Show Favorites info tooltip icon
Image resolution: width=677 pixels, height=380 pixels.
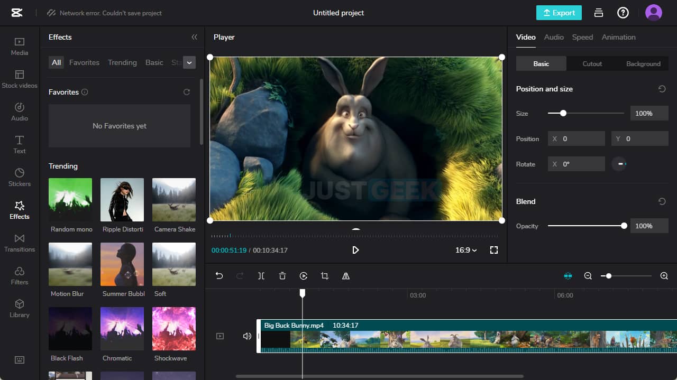click(x=85, y=92)
